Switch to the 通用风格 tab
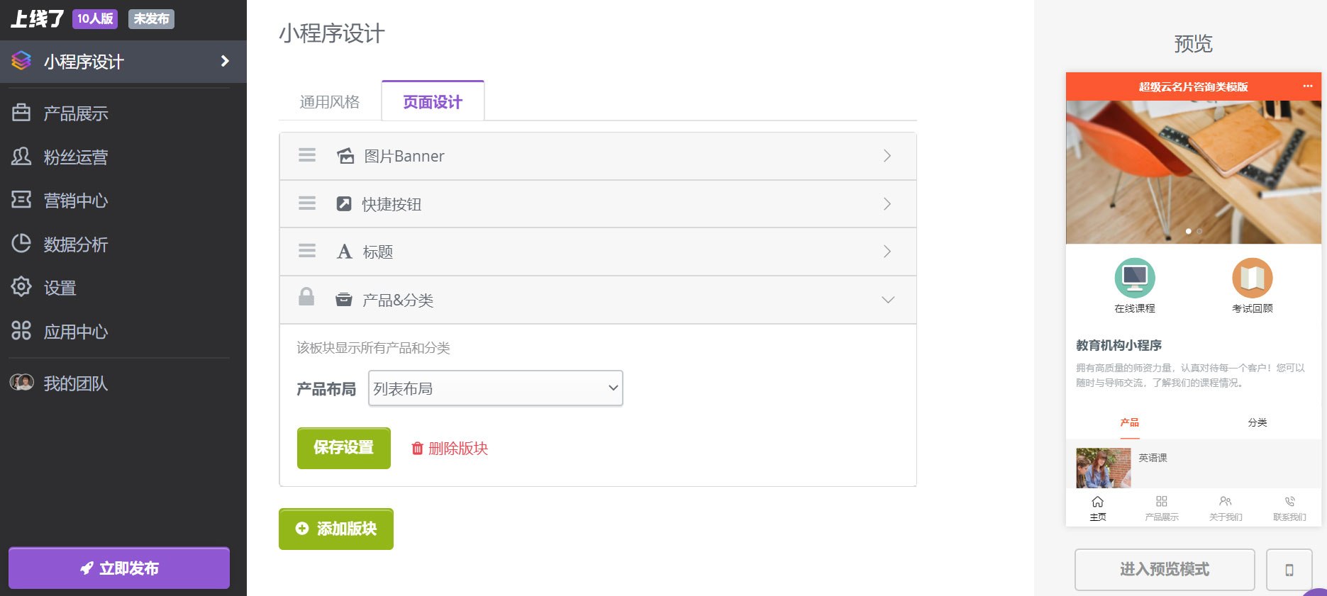This screenshot has width=1327, height=596. (329, 101)
